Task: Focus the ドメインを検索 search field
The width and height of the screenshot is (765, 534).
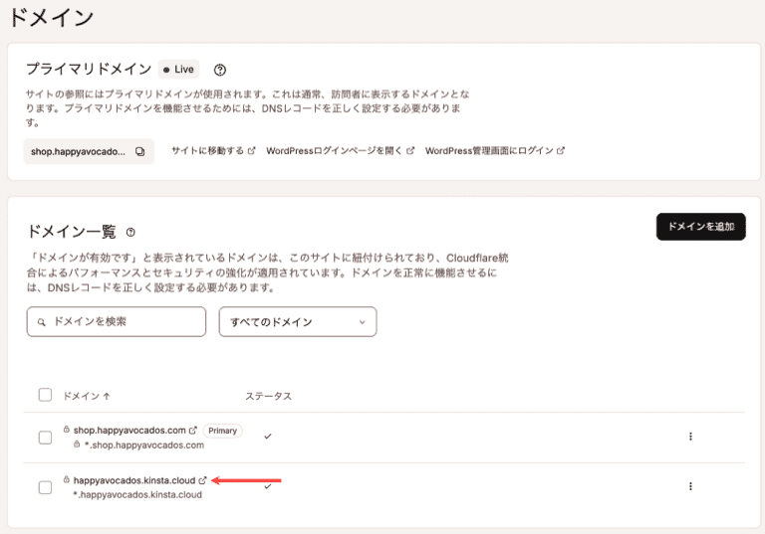Action: coord(117,321)
